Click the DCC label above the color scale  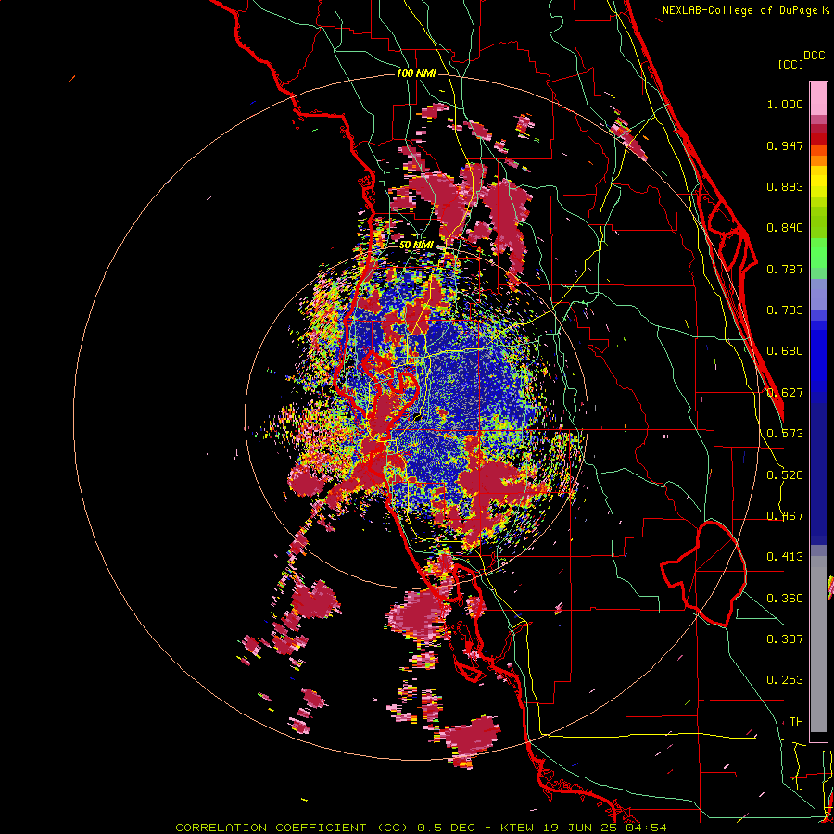tap(814, 56)
